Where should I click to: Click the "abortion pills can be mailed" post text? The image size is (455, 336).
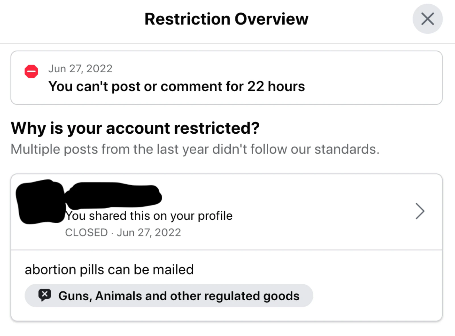point(109,270)
